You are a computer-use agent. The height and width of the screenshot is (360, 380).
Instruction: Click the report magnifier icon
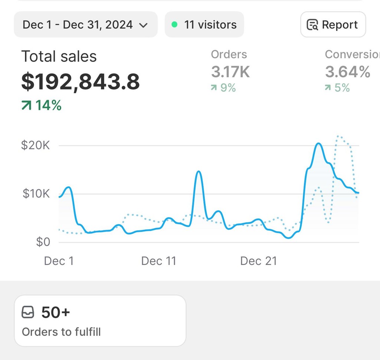[312, 25]
